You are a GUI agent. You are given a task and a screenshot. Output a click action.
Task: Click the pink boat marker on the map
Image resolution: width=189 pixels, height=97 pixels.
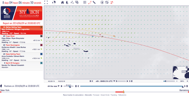tap(100, 35)
